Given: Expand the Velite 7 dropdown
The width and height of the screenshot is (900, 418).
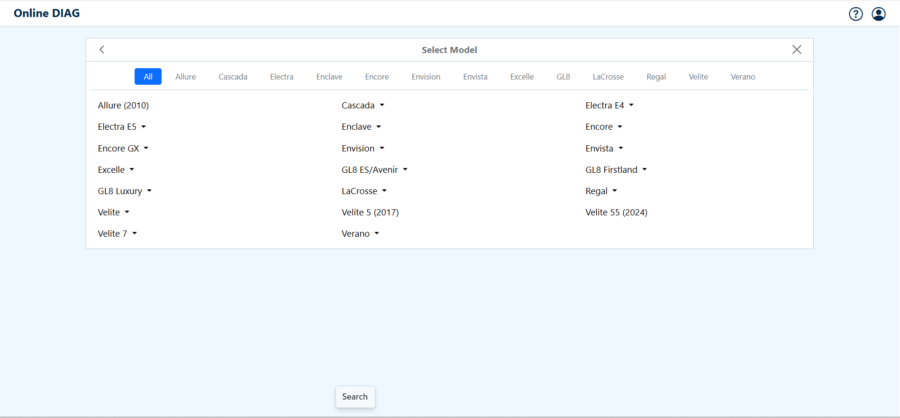Looking at the screenshot, I should (x=117, y=234).
